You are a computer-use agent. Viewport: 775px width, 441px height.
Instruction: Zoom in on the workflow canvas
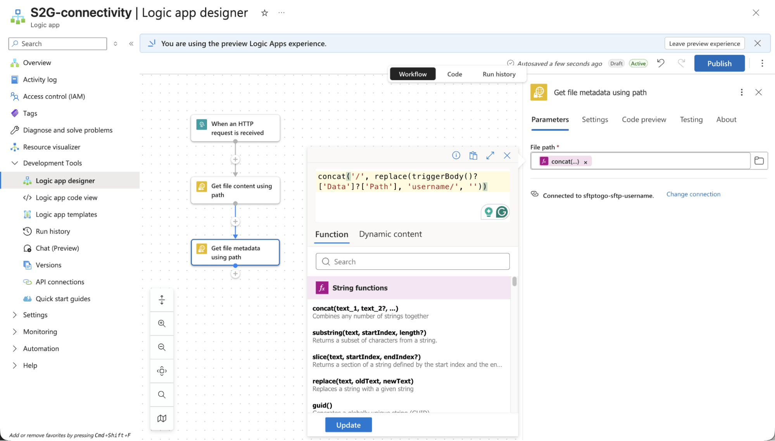point(162,324)
